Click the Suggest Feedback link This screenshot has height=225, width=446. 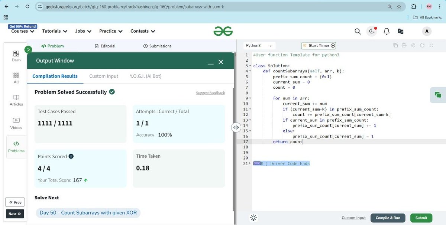[210, 93]
